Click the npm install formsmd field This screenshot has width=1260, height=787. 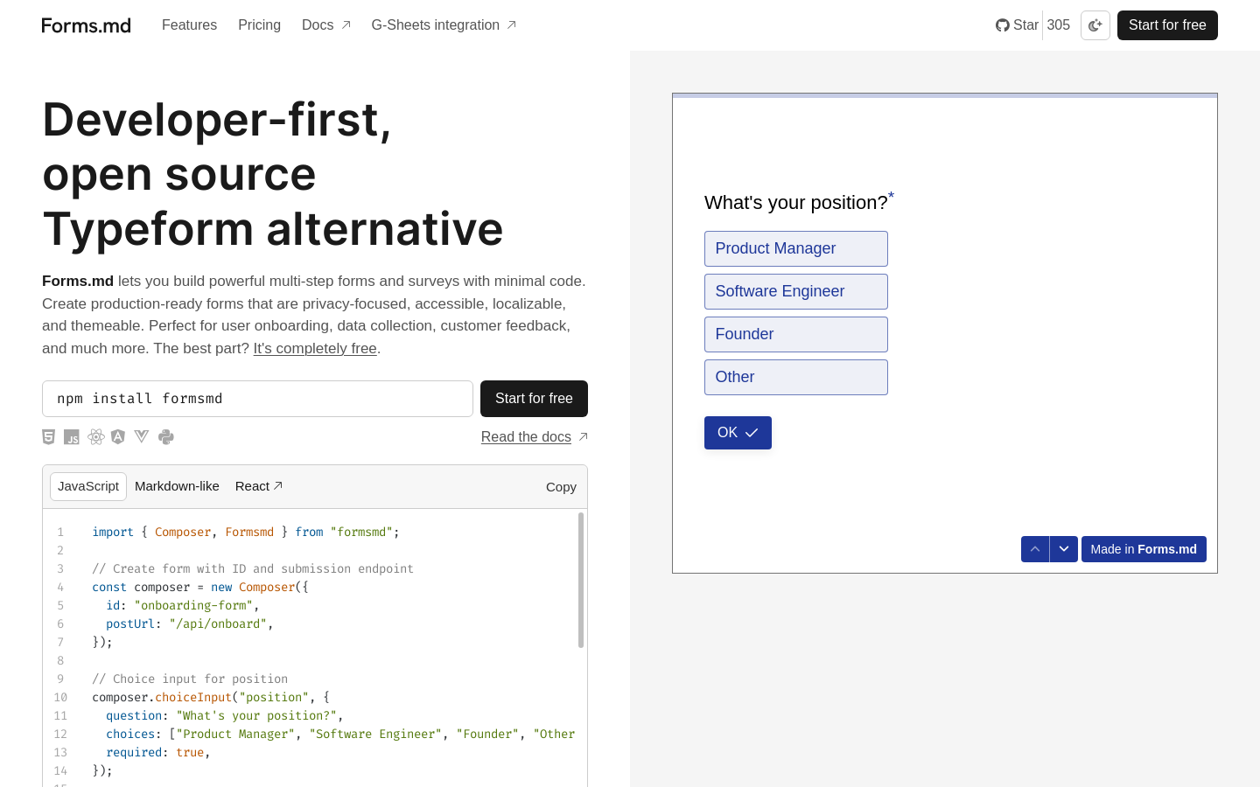click(x=257, y=399)
